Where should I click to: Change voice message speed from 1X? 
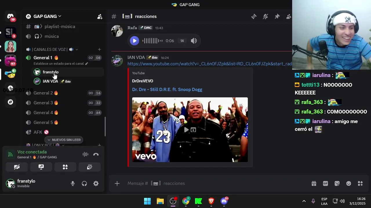pyautogui.click(x=182, y=41)
